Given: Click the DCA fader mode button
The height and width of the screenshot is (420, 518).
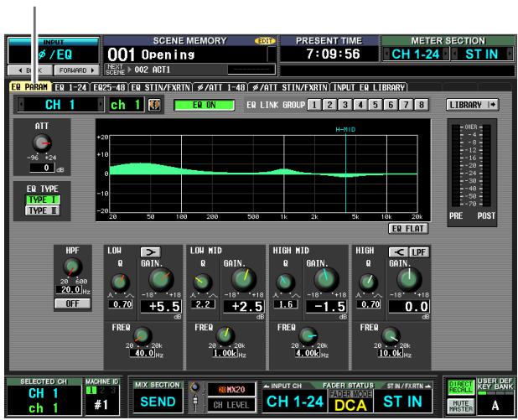Looking at the screenshot, I should click(x=350, y=405).
